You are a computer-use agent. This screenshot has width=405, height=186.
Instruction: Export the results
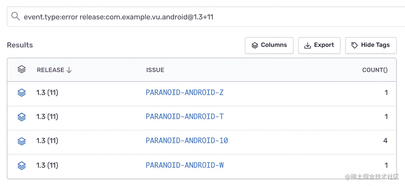pos(319,45)
